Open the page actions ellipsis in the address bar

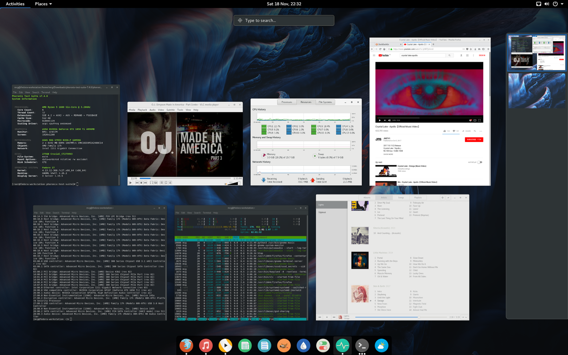[463, 49]
